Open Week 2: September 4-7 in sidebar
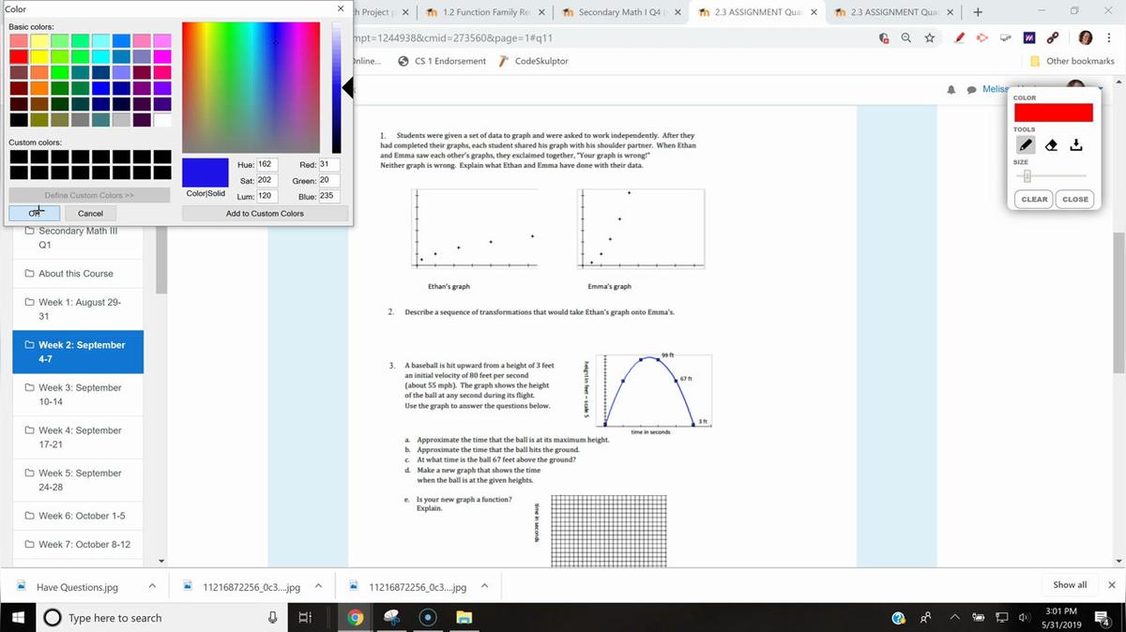Viewport: 1126px width, 632px height. point(78,352)
